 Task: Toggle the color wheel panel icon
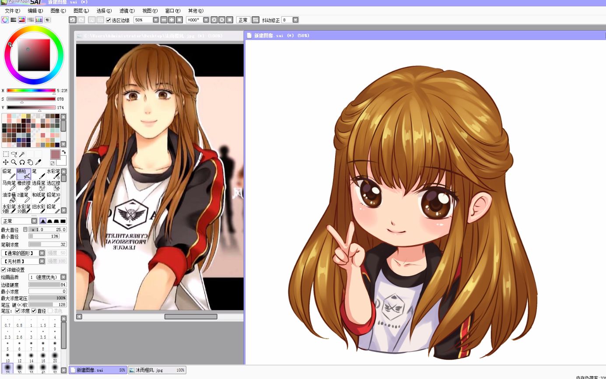pyautogui.click(x=5, y=20)
